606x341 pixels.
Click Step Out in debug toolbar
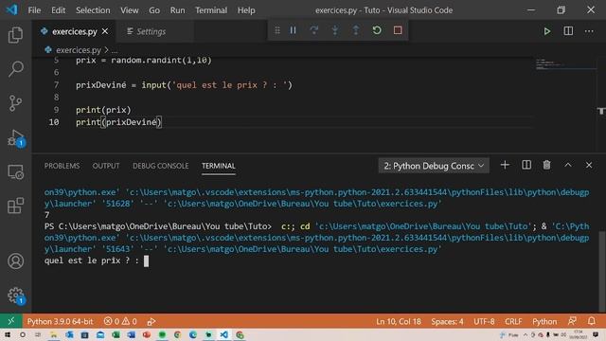coord(356,30)
